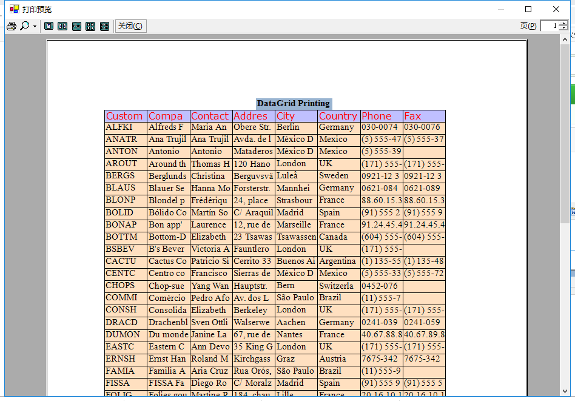The height and width of the screenshot is (401, 575).
Task: Switch to six-page view layout
Action: pos(104,26)
